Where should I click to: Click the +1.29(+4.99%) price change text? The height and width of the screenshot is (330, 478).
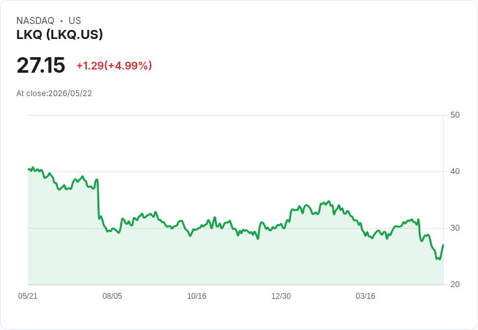pyautogui.click(x=114, y=66)
